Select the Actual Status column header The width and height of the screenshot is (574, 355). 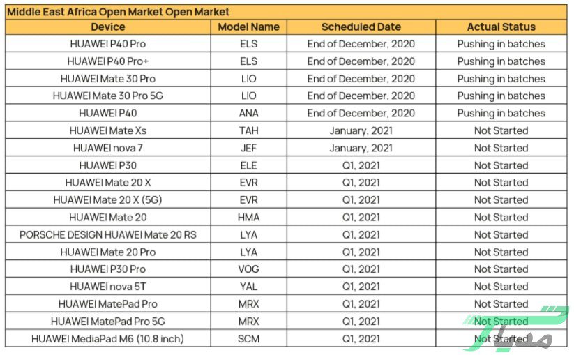[x=501, y=27]
